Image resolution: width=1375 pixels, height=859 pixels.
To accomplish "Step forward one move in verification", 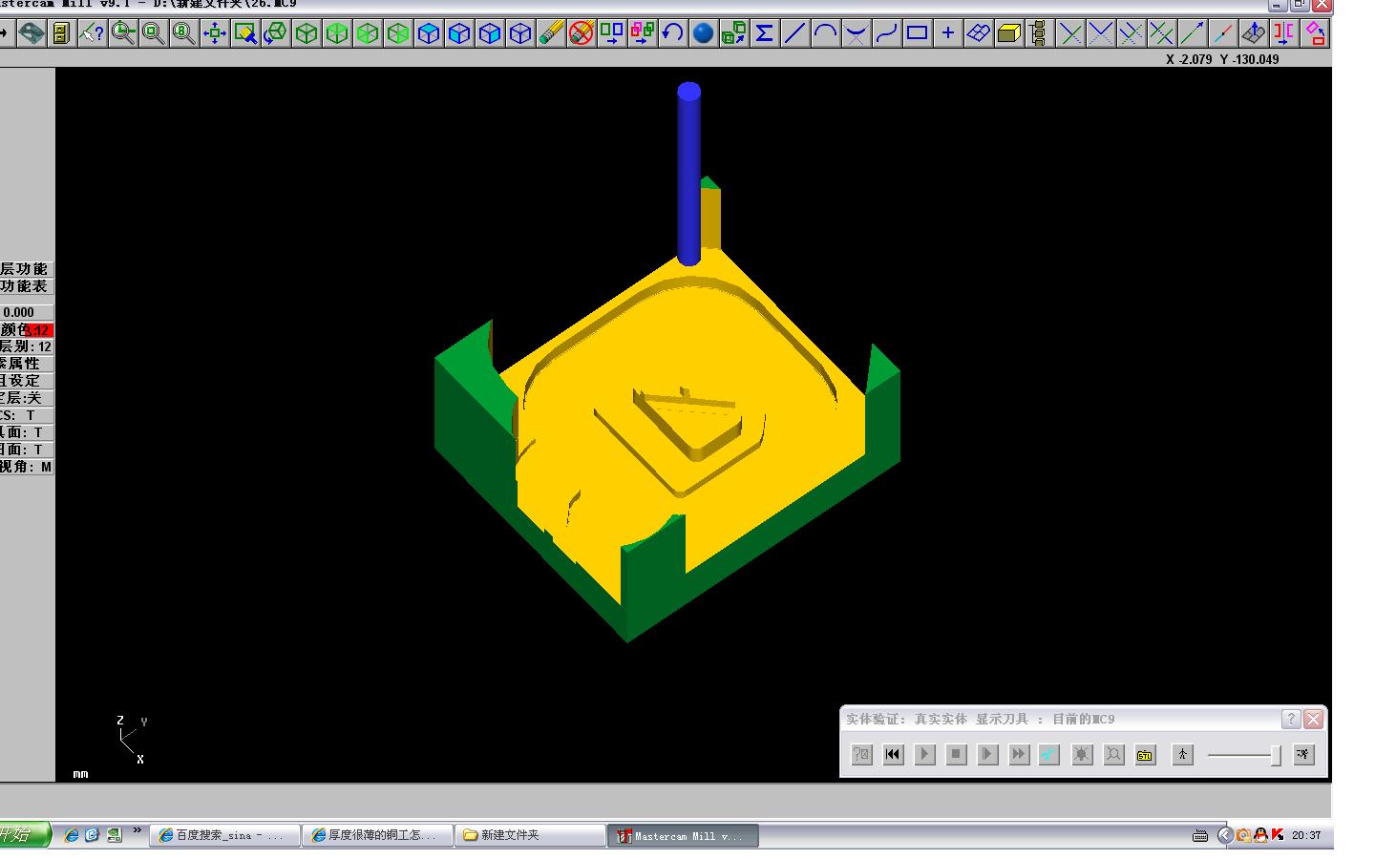I will tap(987, 754).
